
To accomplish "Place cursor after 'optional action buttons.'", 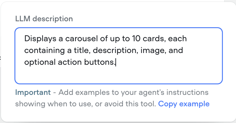I will pyautogui.click(x=115, y=62).
